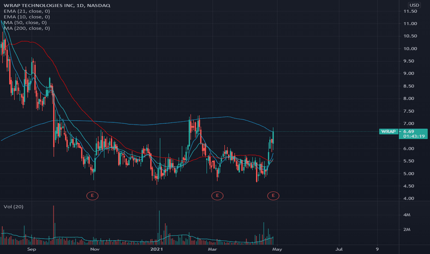Click the 4M volume axis label
The height and width of the screenshot is (254, 430).
click(406, 215)
